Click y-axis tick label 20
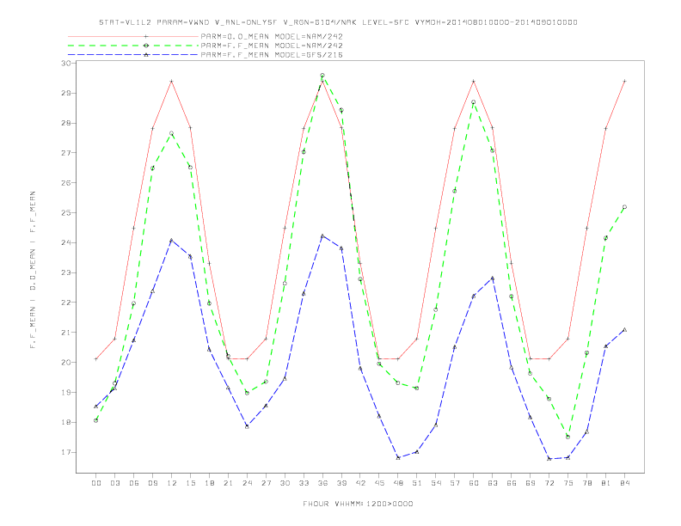 66,363
